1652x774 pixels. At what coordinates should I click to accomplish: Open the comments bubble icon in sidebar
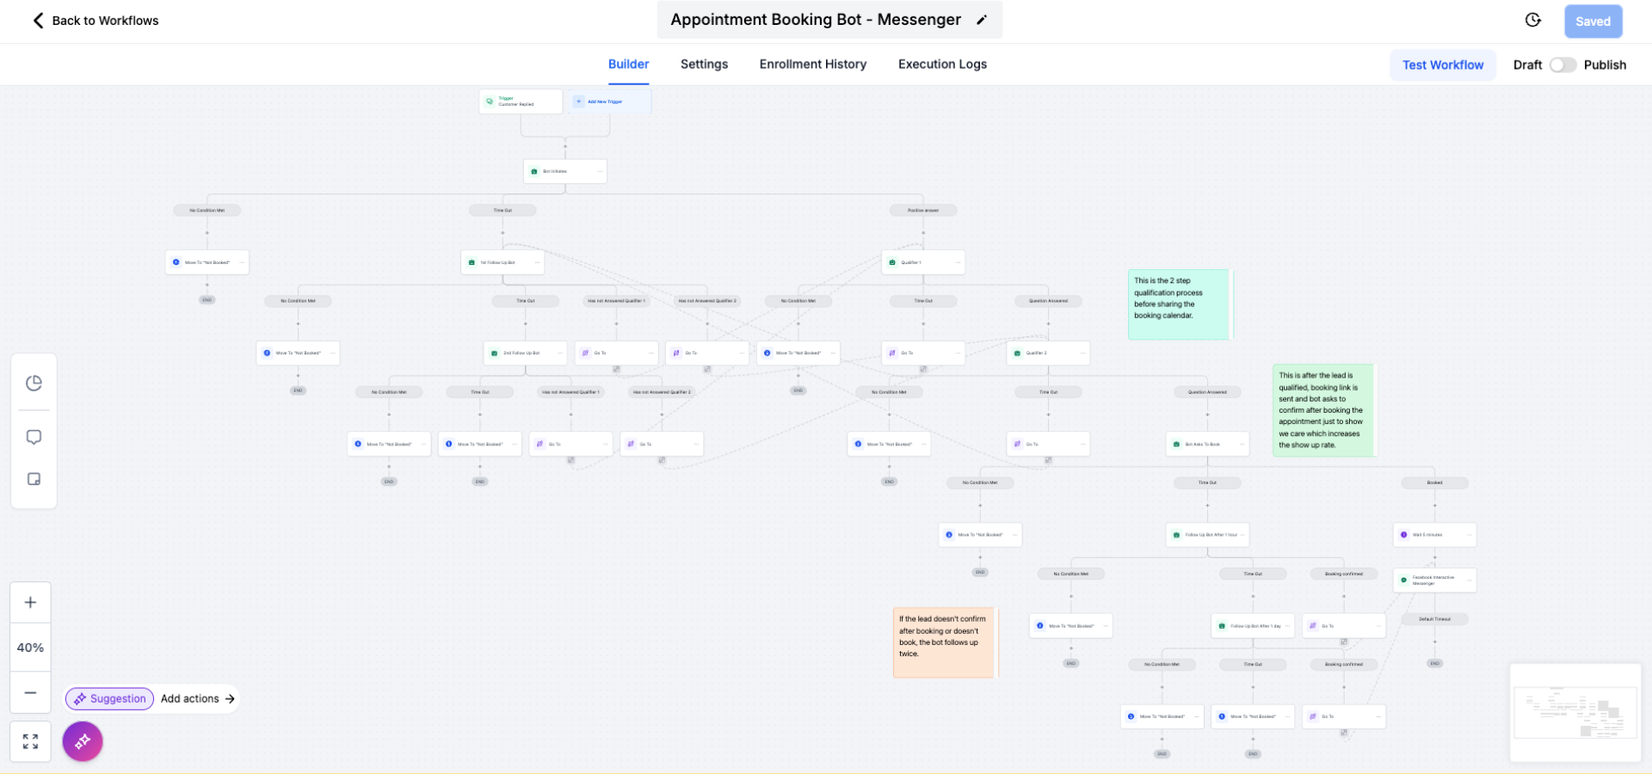click(34, 437)
